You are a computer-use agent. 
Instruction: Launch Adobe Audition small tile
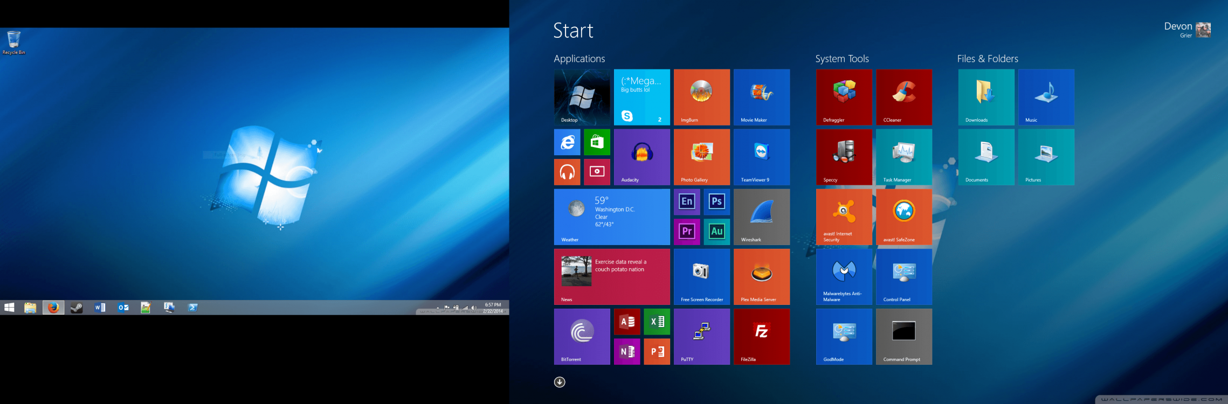717,232
